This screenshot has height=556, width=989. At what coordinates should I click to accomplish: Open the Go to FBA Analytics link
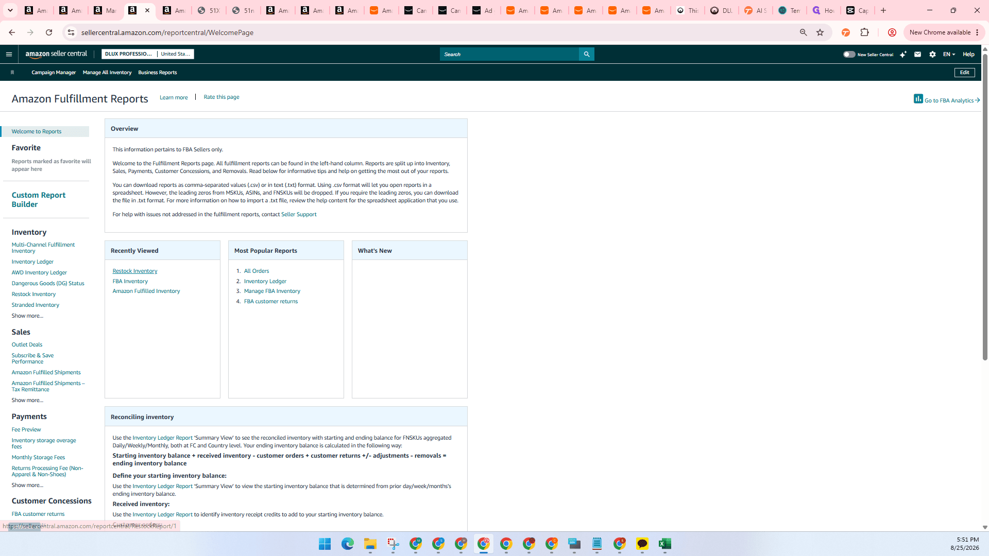click(952, 100)
